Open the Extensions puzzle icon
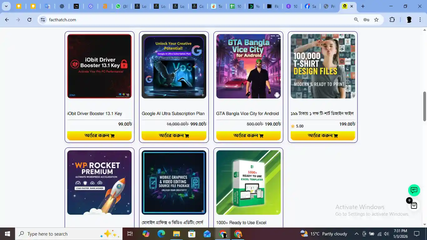Image resolution: width=427 pixels, height=240 pixels. [x=392, y=20]
